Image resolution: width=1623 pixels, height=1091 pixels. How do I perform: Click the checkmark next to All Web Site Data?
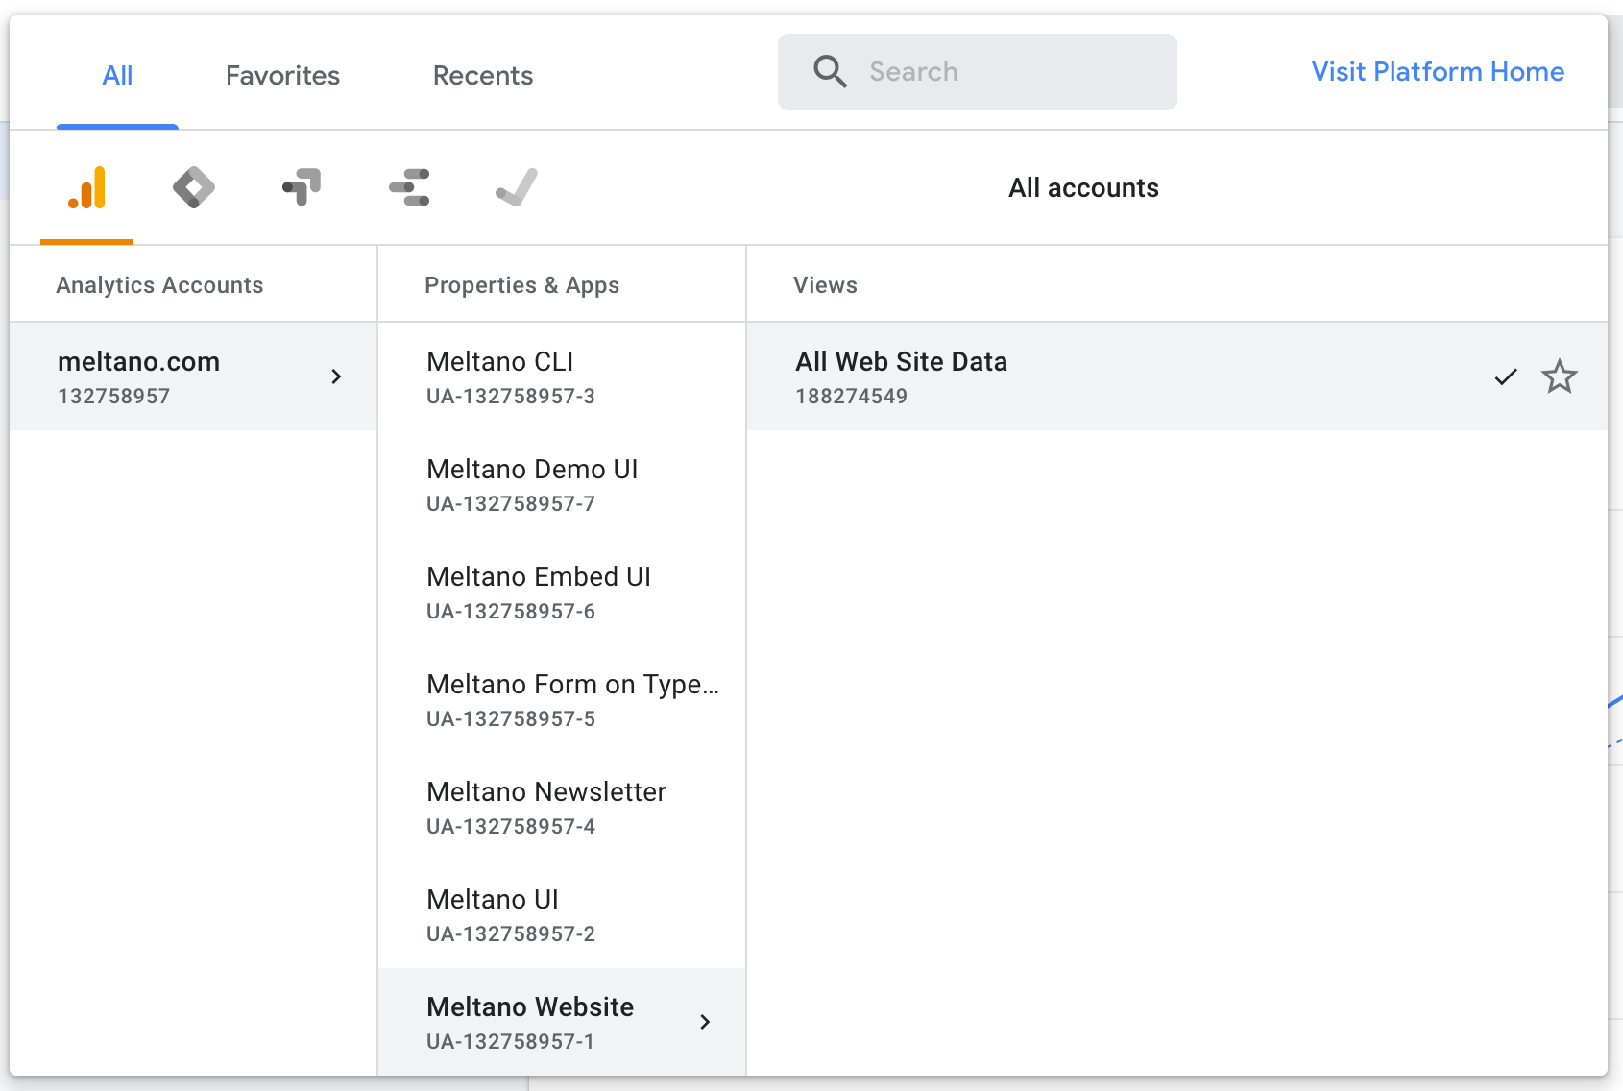(1504, 376)
